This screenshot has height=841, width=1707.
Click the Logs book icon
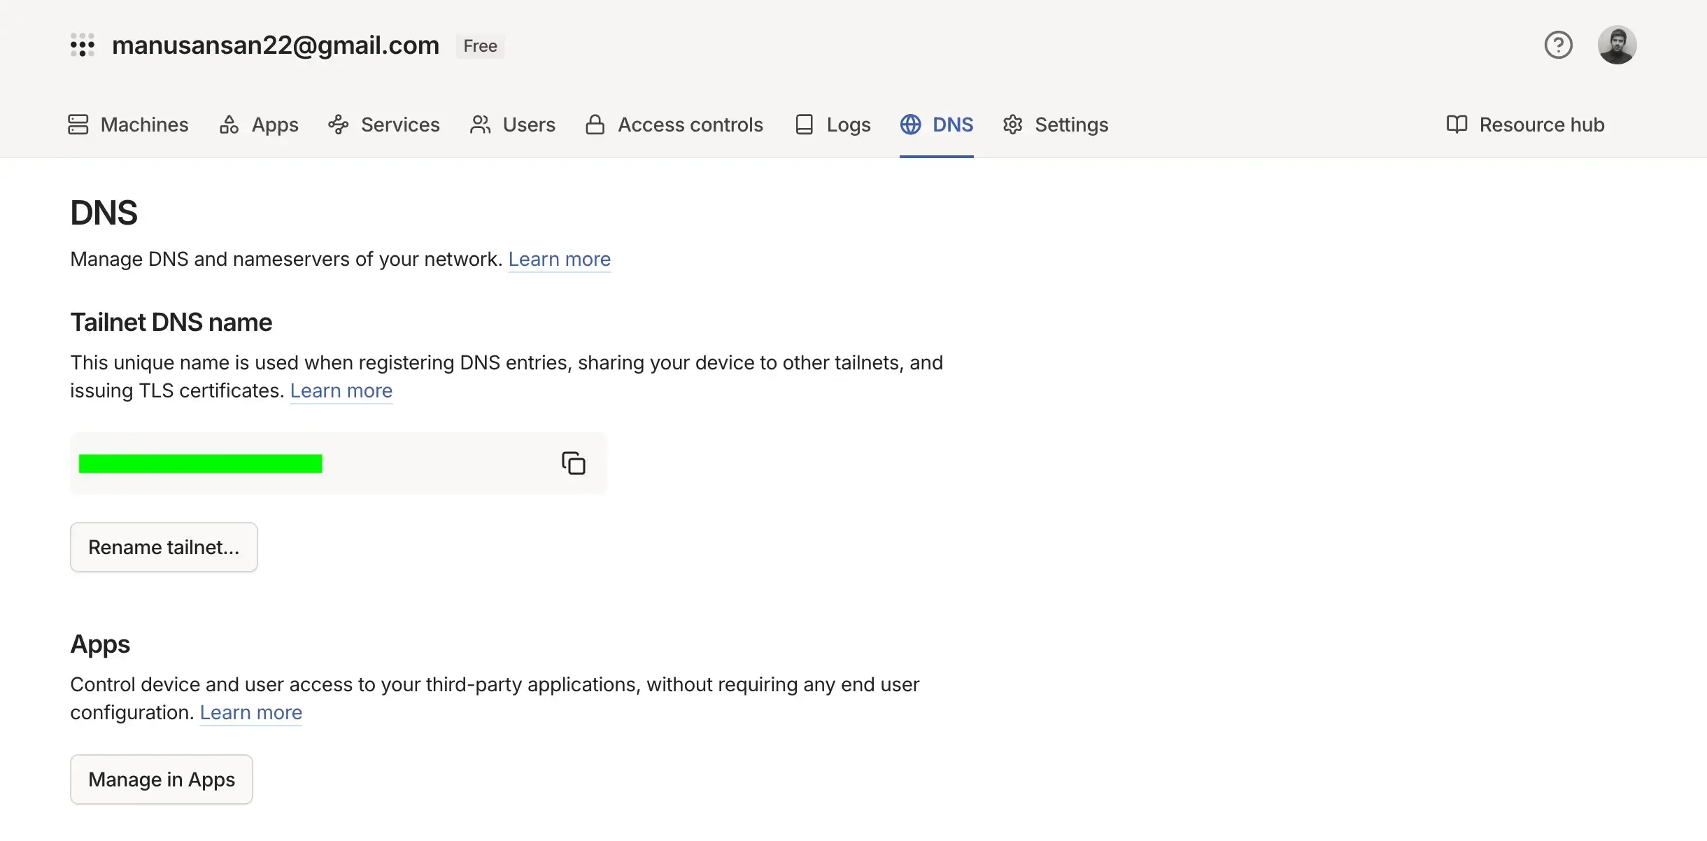(x=804, y=124)
